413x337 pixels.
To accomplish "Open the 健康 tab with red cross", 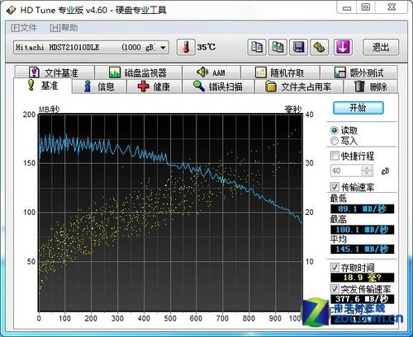I will 154,87.
